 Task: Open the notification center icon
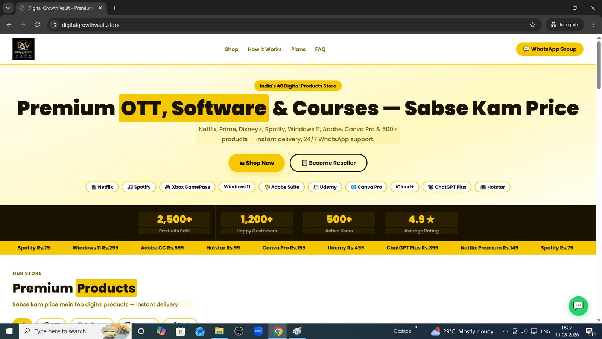(590, 331)
